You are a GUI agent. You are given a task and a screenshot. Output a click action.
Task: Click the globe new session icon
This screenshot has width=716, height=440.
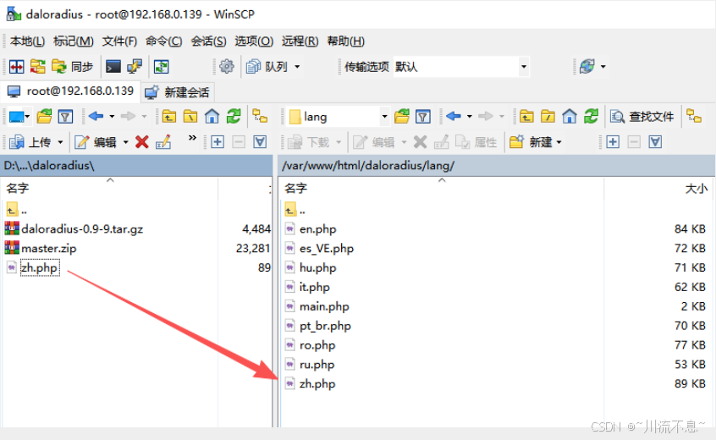[x=587, y=67]
